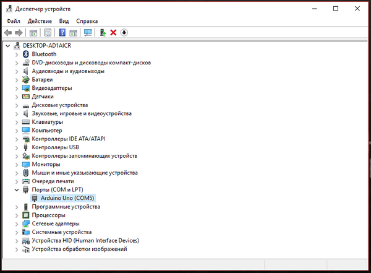Screen dimensions: 371x273
Task: Click the scan for hardware changes icon
Action: [88, 33]
